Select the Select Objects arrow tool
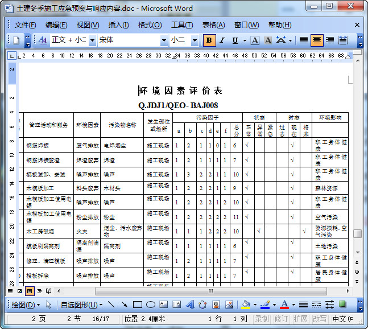368x329 pixels. tap(48, 305)
